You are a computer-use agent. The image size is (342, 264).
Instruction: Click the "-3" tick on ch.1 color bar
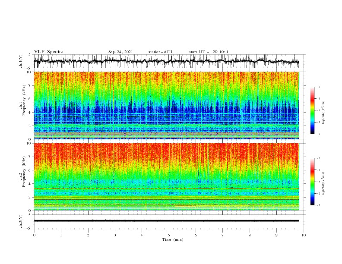point(318,87)
